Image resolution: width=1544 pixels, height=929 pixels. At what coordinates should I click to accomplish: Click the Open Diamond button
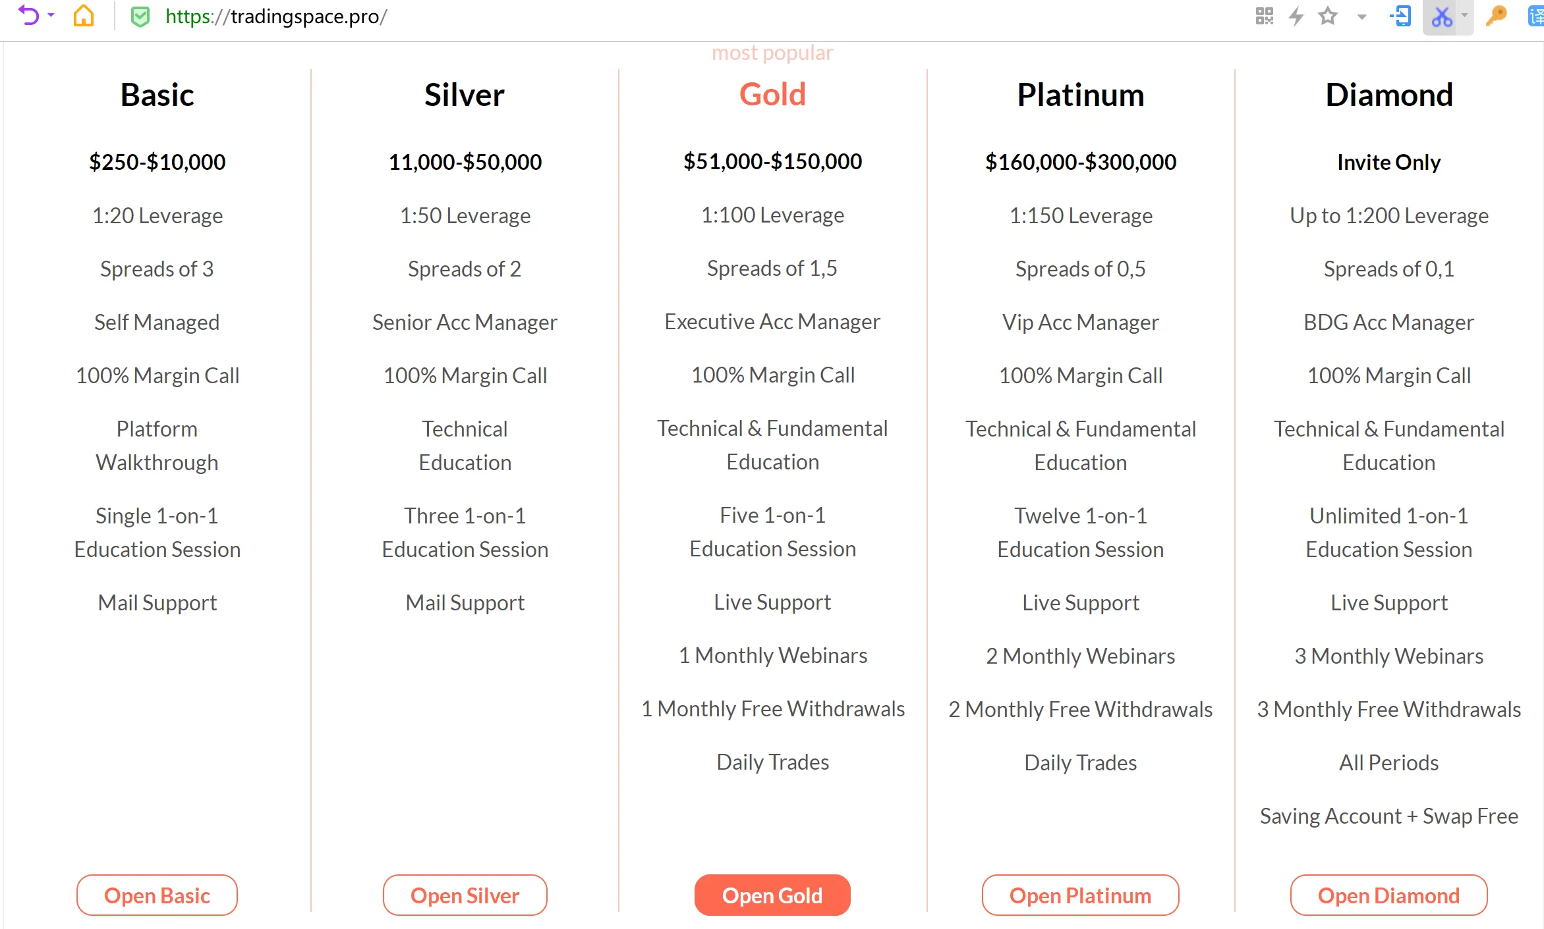[x=1388, y=895]
